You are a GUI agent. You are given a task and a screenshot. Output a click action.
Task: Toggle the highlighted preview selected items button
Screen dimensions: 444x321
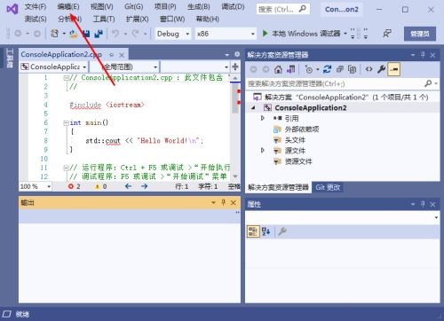(x=394, y=70)
